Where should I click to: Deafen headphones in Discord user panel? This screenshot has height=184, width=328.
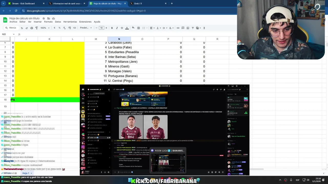click(x=105, y=172)
